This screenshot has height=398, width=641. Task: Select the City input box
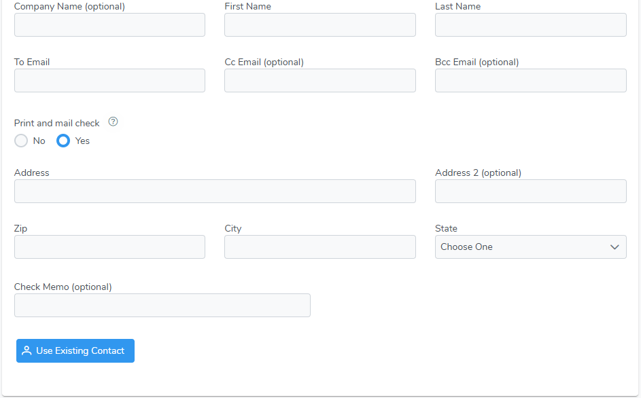tap(320, 247)
